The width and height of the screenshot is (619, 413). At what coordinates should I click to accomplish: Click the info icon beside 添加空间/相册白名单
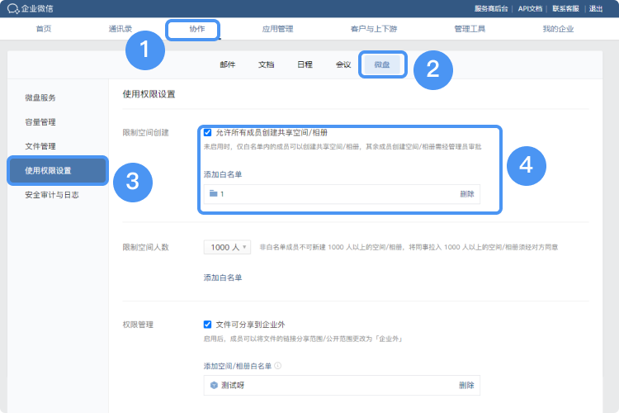pos(278,365)
